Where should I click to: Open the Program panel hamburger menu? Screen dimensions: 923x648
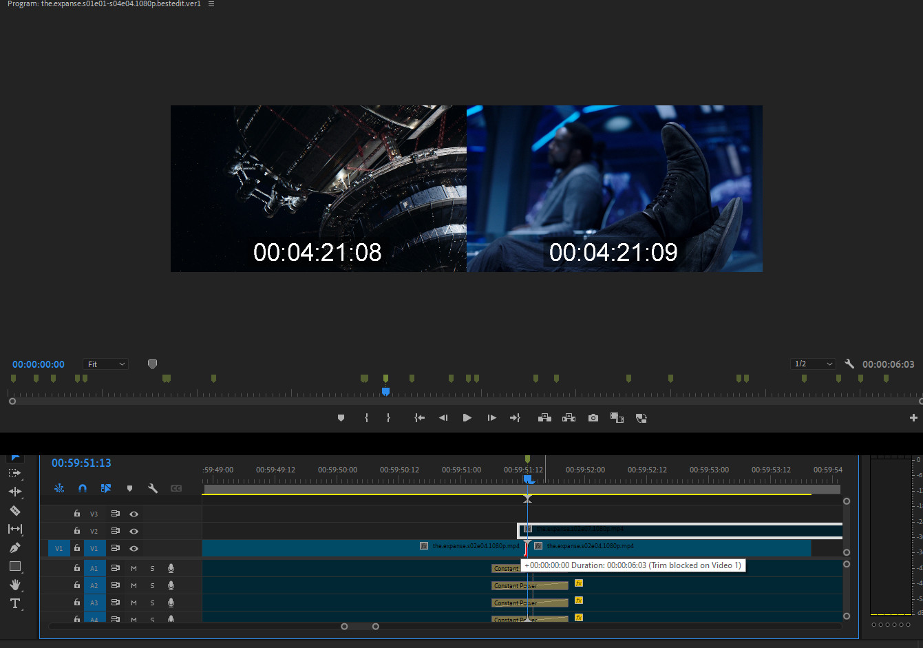[x=211, y=4]
